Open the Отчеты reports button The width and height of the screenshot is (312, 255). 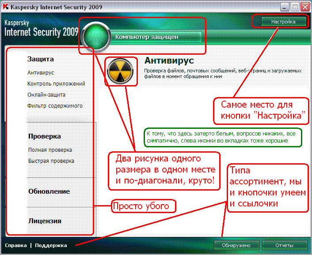(284, 245)
